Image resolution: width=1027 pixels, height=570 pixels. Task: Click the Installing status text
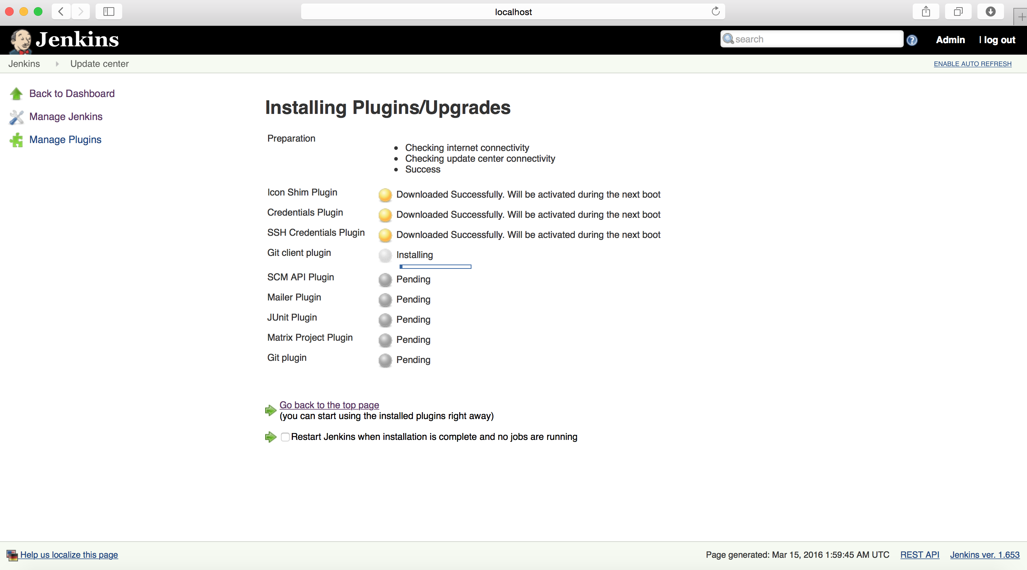[415, 255]
